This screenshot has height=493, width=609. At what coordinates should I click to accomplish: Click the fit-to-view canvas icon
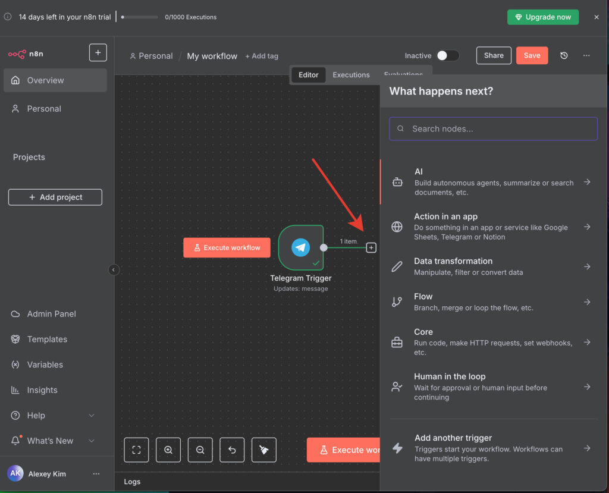136,450
